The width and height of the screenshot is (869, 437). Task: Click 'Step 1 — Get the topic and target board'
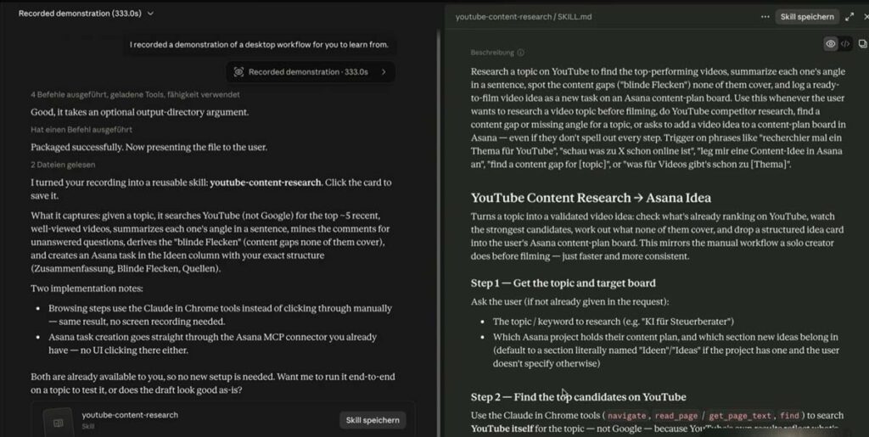[563, 283]
